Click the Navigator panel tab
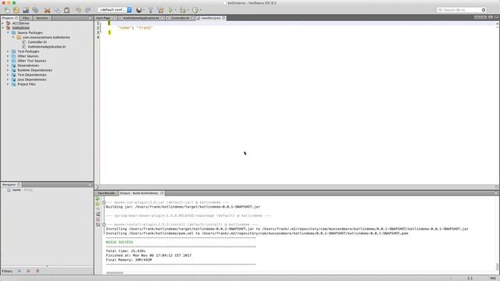Image resolution: width=500 pixels, height=281 pixels. [x=11, y=184]
